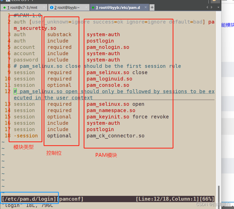Screen dimensions: 234x209
Task: Click 'pam_namespace.so' on line 14
Action: coord(111,110)
